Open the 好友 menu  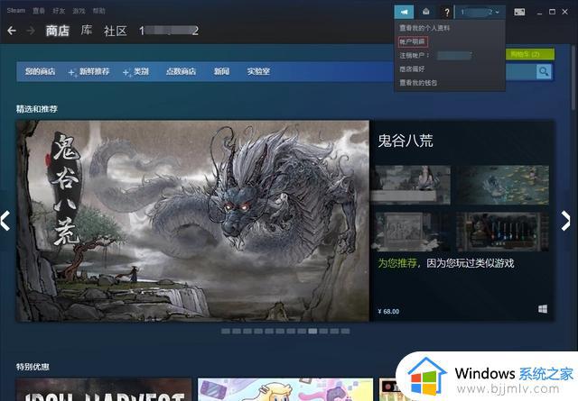coord(59,11)
